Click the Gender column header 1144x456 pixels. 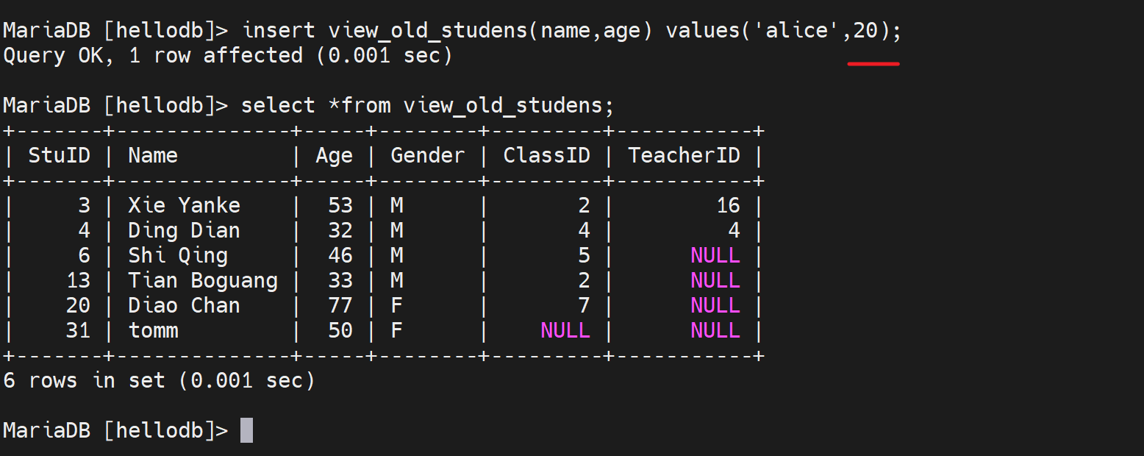point(427,156)
